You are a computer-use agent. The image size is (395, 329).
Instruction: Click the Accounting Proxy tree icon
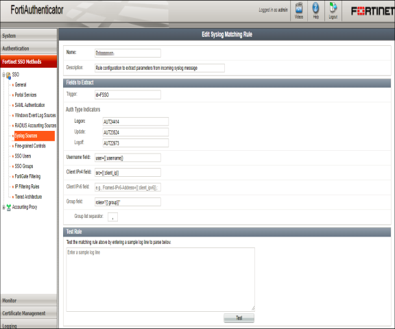tap(8, 207)
